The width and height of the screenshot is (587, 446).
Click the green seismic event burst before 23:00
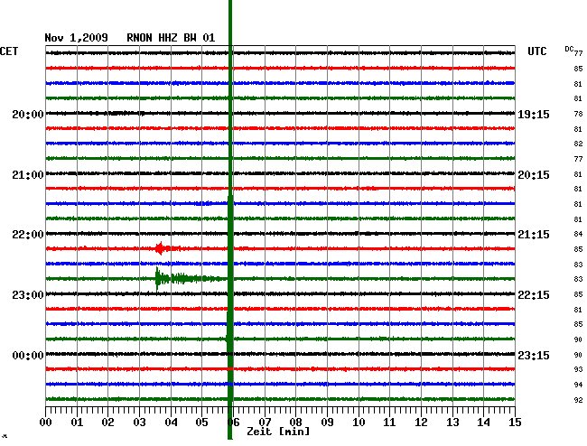187,278
